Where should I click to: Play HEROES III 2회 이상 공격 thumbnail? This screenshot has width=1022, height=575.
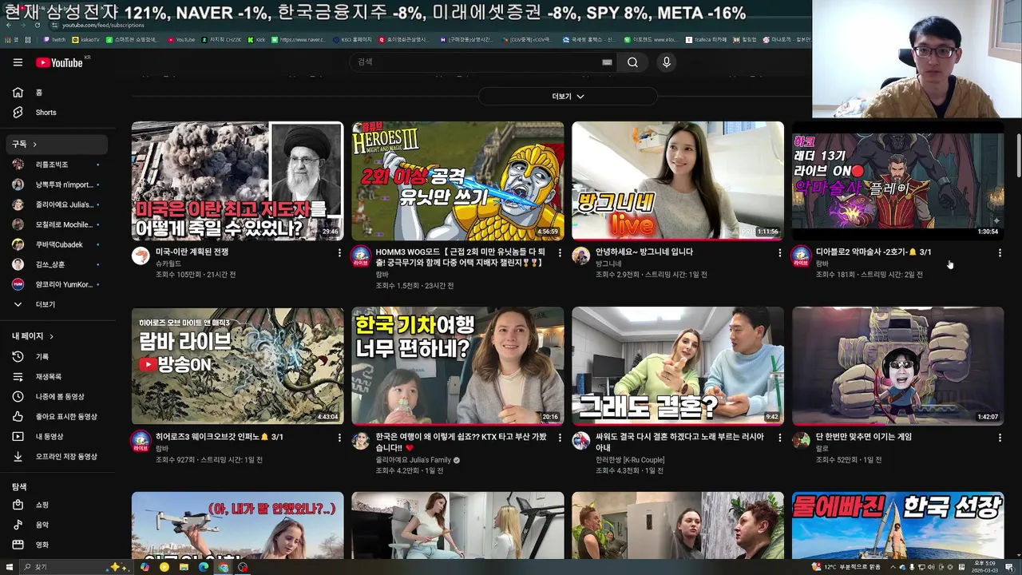pos(458,180)
